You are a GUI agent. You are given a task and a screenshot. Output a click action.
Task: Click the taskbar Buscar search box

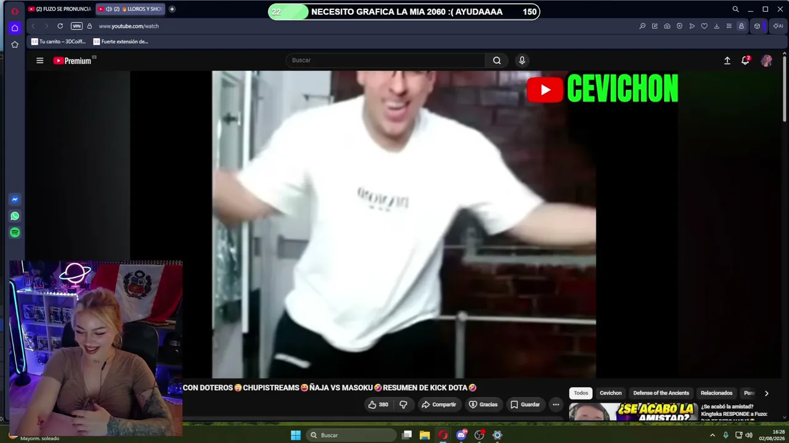(351, 435)
